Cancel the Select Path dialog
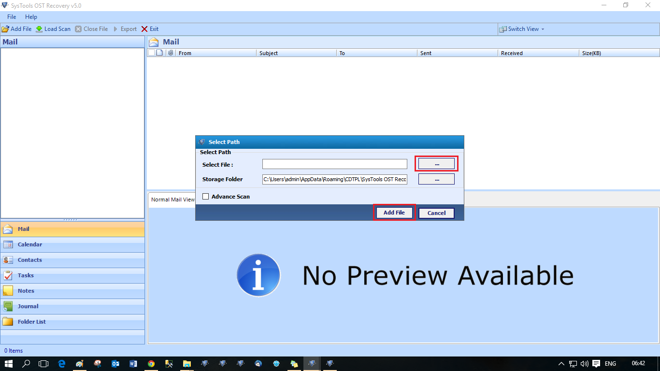Viewport: 660px width, 371px height. (436, 213)
